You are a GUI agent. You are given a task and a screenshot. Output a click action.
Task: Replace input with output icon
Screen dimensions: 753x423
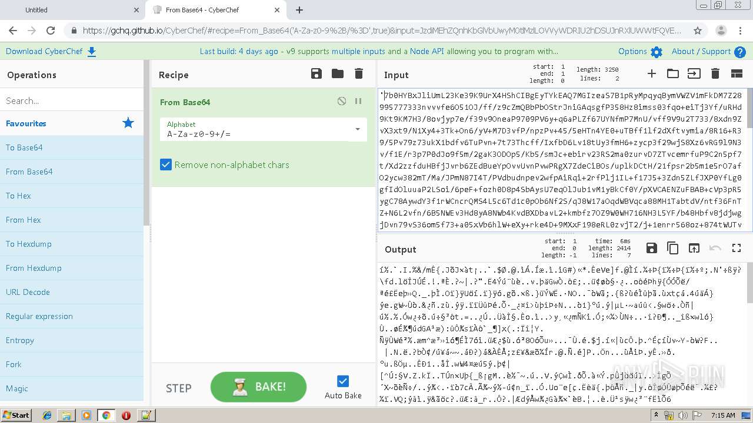coord(694,248)
